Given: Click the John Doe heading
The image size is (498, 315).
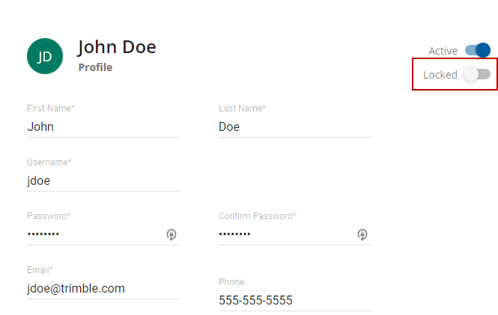Looking at the screenshot, I should click(117, 47).
